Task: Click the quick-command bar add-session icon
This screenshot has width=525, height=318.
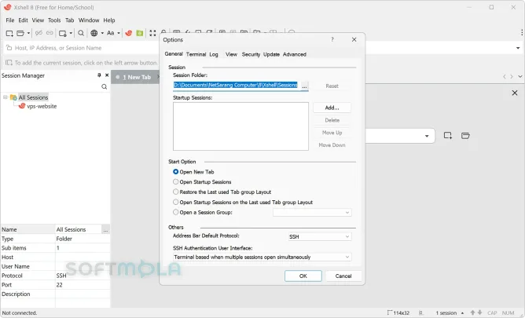Action: (9, 63)
